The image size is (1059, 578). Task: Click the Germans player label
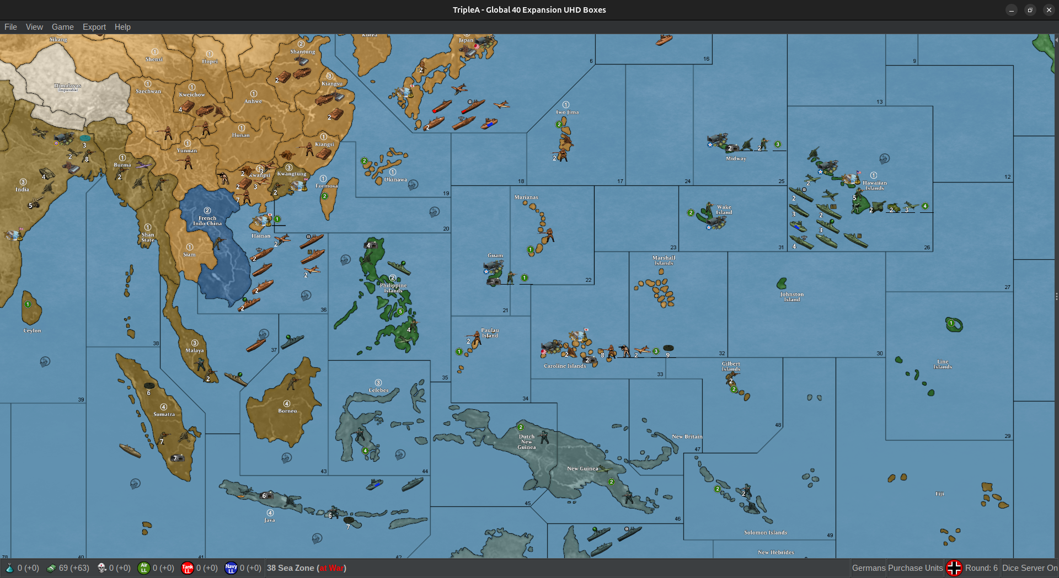point(869,568)
